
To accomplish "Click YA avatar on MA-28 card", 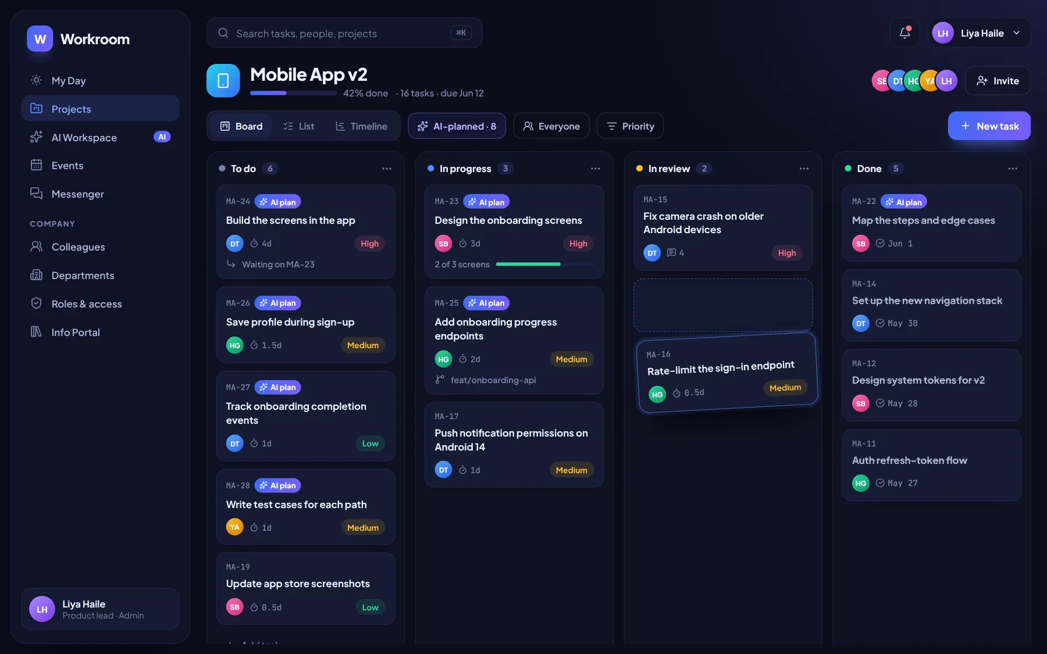I will [x=234, y=527].
